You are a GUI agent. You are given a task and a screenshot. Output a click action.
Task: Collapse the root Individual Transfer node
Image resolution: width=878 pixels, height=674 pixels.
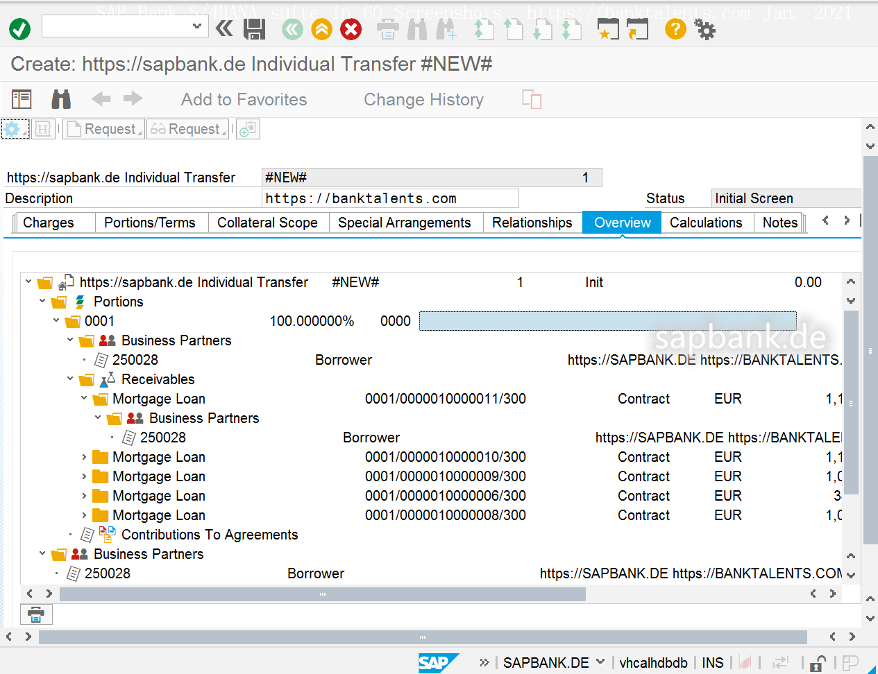(28, 282)
